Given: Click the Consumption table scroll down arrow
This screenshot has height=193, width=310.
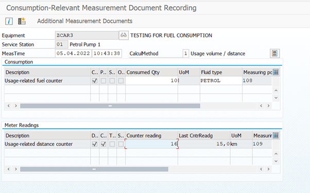Looking at the screenshot, I should point(276,98).
